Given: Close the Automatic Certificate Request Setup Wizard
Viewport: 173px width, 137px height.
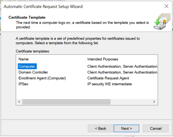Looking at the screenshot, I should click(x=166, y=6).
